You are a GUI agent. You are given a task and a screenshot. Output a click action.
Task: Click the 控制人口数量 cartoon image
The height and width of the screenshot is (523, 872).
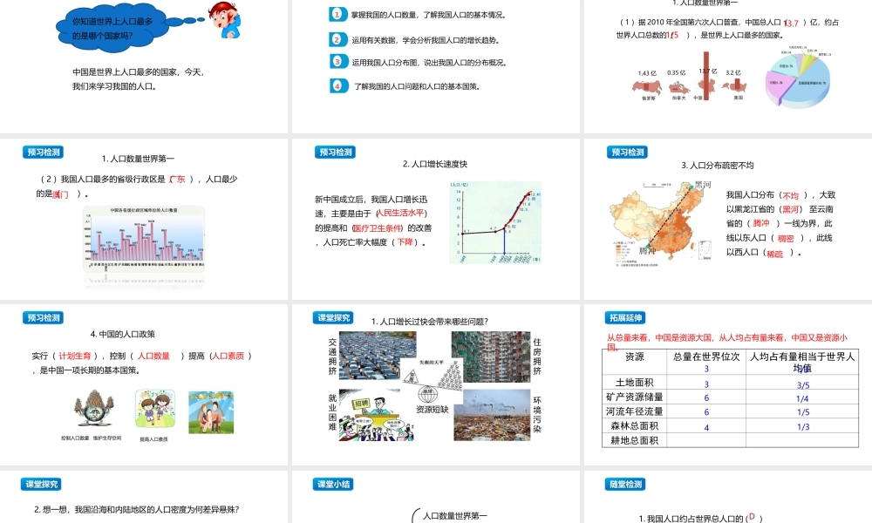point(94,410)
